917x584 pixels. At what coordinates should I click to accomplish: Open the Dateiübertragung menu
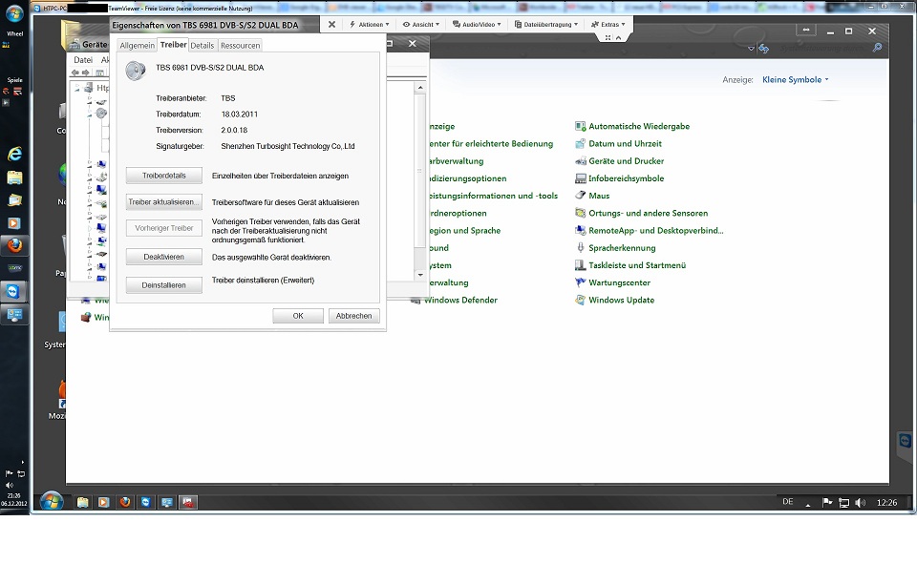pos(546,25)
